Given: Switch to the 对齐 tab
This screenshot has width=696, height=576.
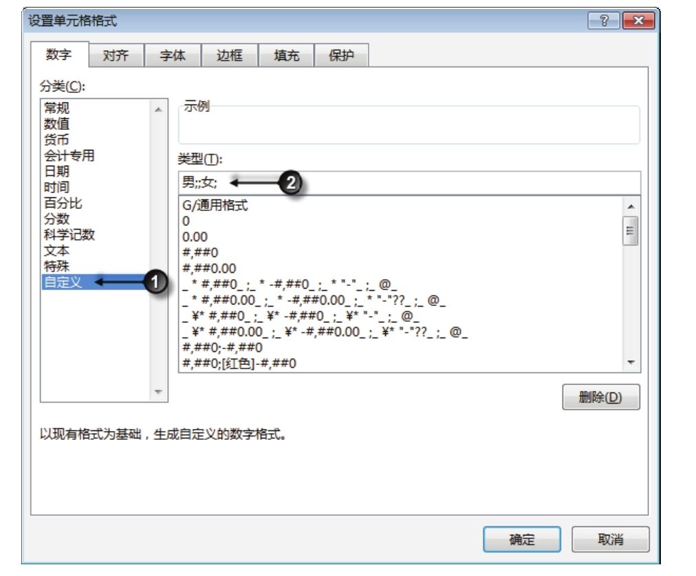Looking at the screenshot, I should (116, 56).
